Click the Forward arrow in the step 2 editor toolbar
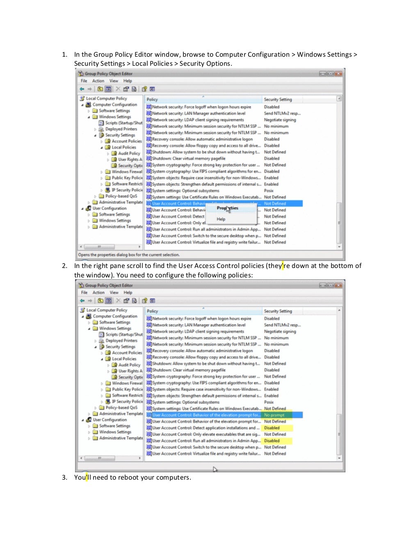This screenshot has height=545, width=420. [x=90, y=300]
